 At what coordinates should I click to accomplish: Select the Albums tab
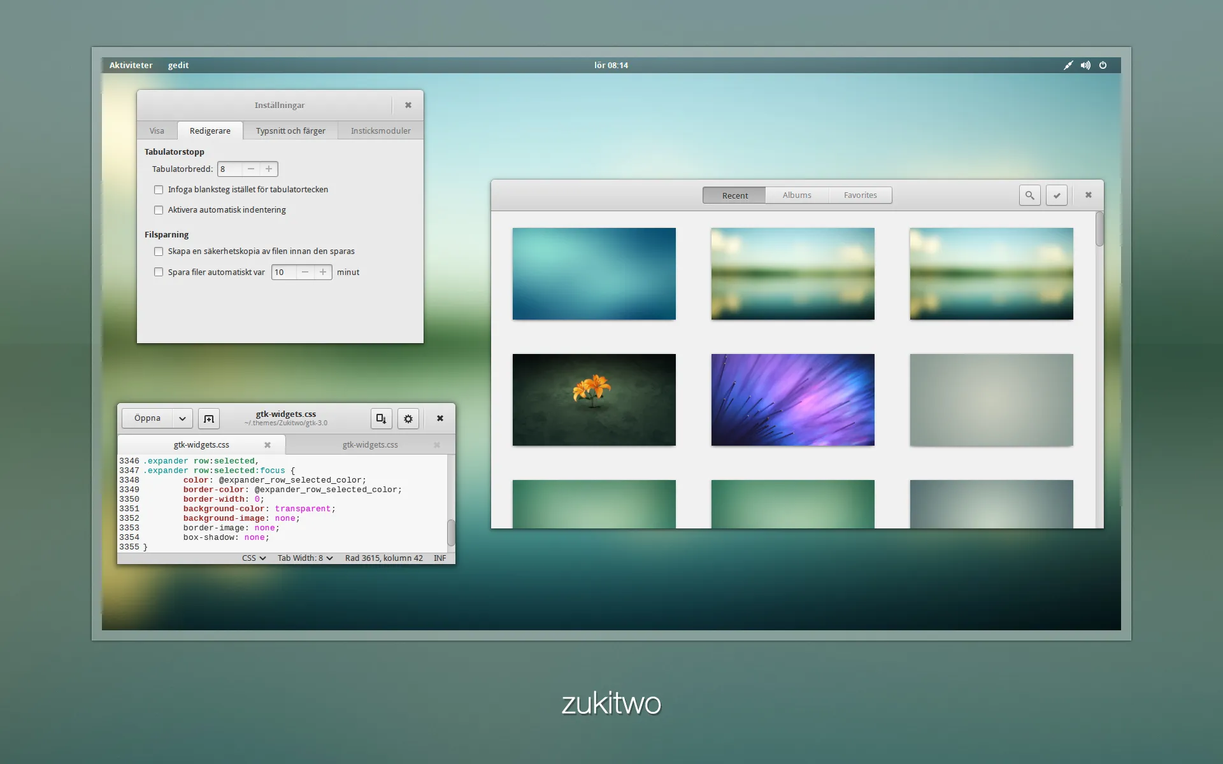click(797, 195)
